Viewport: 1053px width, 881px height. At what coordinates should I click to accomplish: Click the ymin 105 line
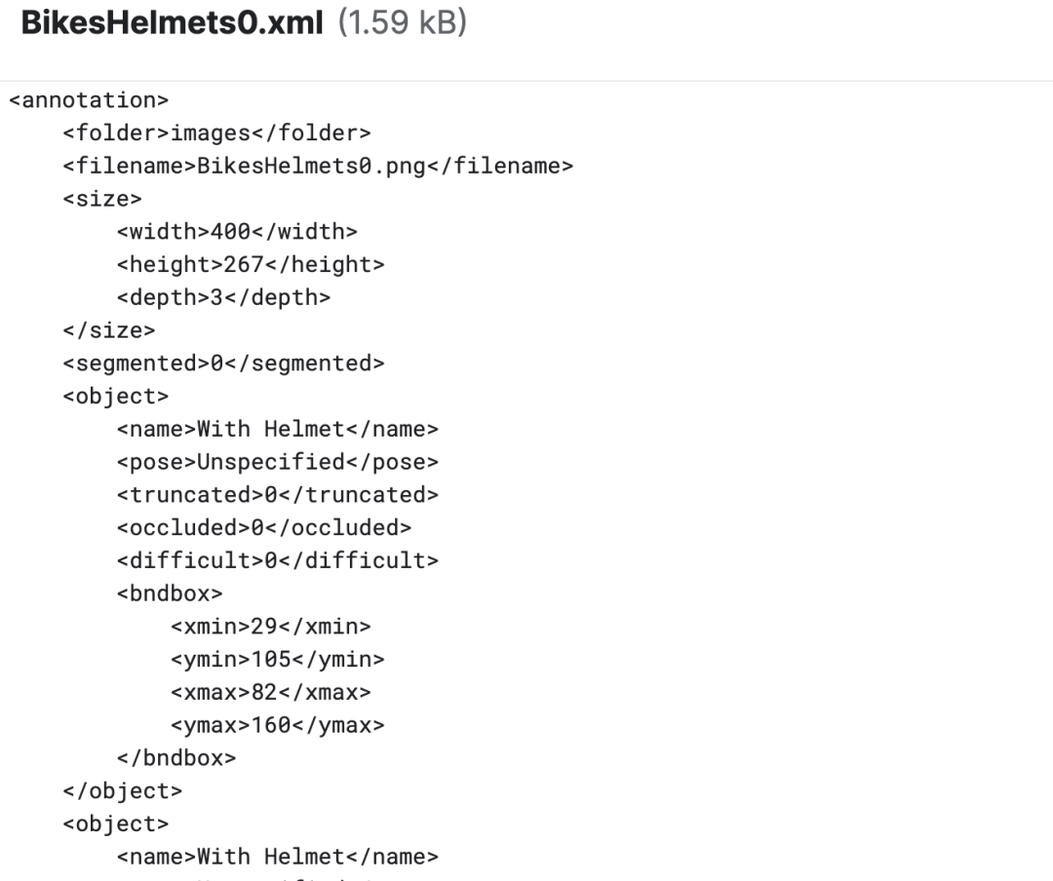tap(277, 660)
